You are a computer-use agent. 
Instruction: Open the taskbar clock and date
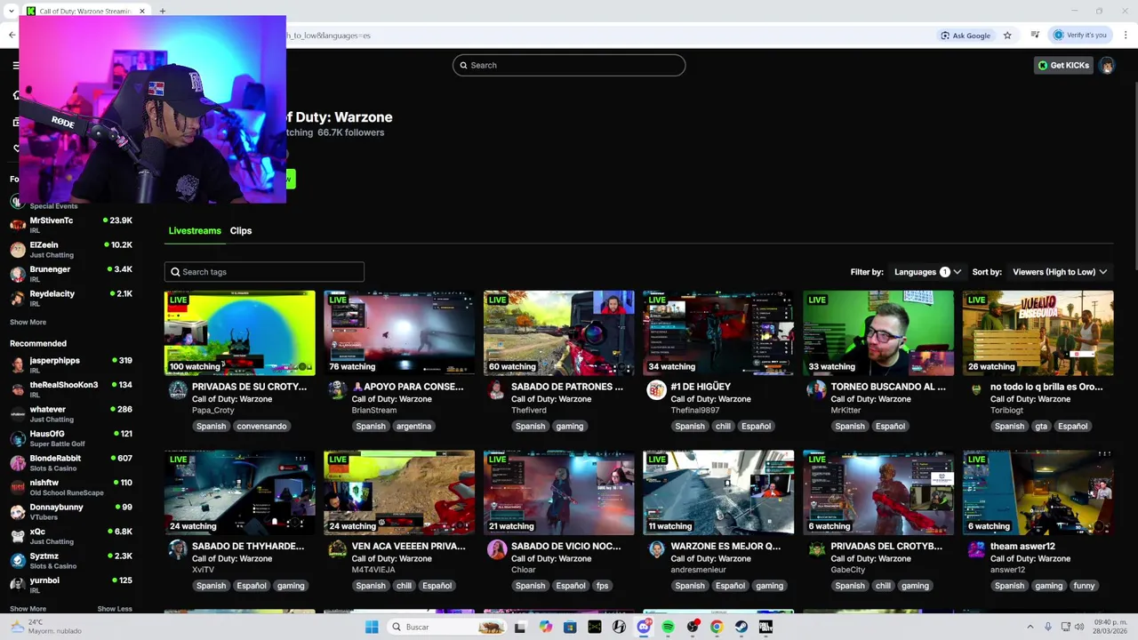pyautogui.click(x=1110, y=627)
